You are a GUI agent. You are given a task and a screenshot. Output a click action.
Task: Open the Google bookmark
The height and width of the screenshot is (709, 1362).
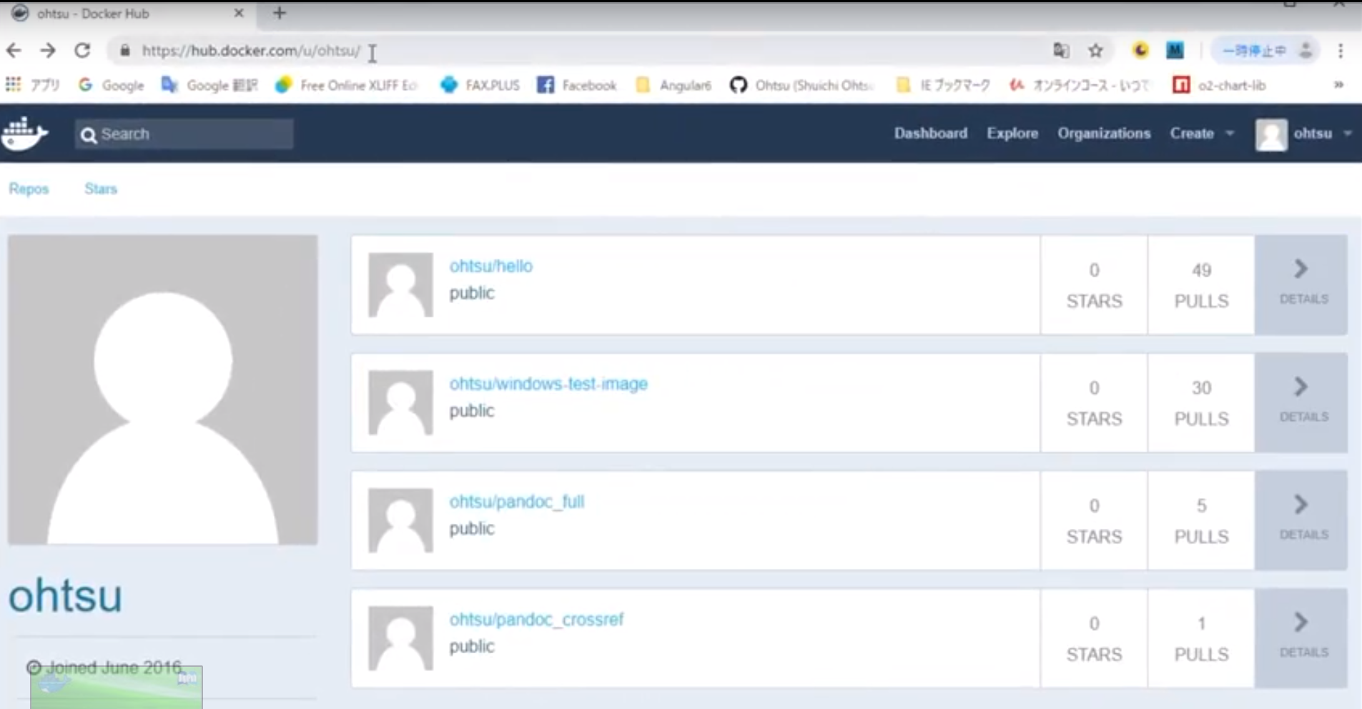[111, 85]
